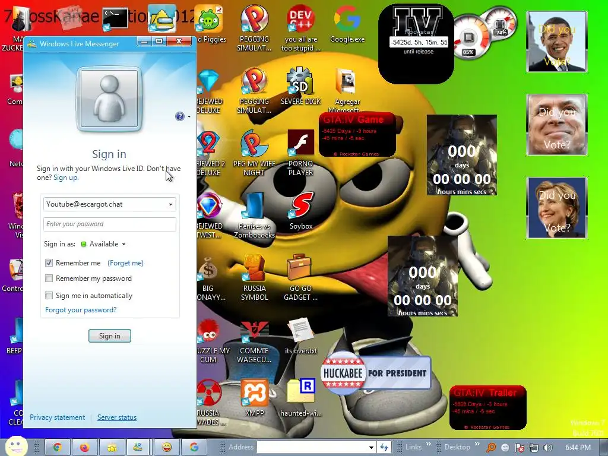Open the Google G taskbar button
This screenshot has width=608, height=456.
point(194,448)
